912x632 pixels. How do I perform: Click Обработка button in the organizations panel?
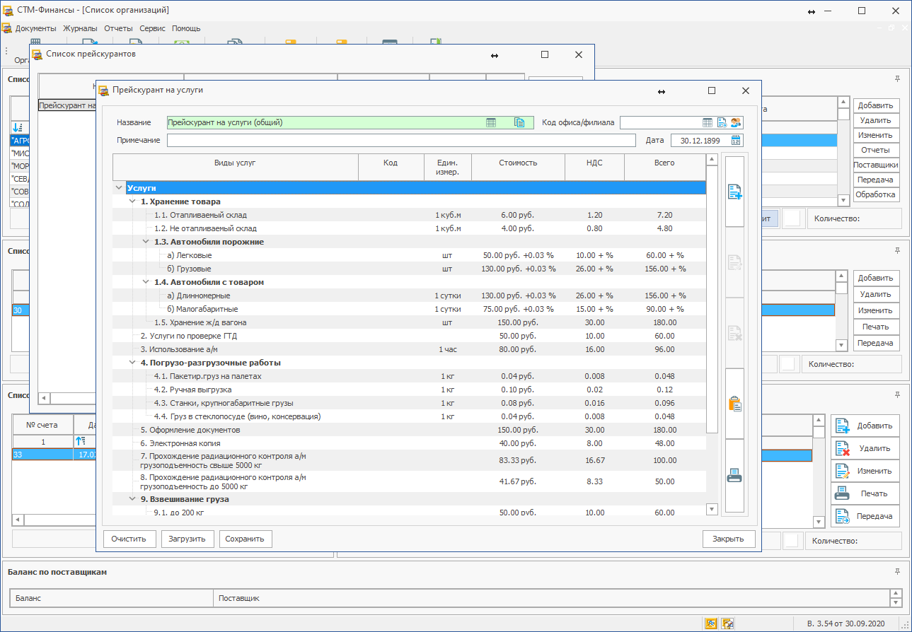(x=876, y=194)
